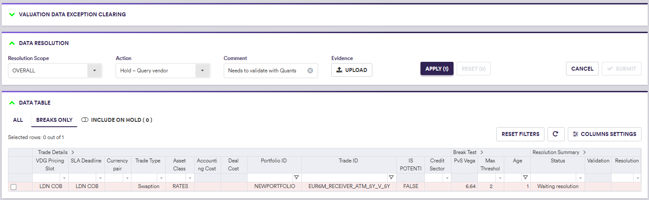Upload evidence file
Image resolution: width=649 pixels, height=200 pixels.
coord(352,70)
